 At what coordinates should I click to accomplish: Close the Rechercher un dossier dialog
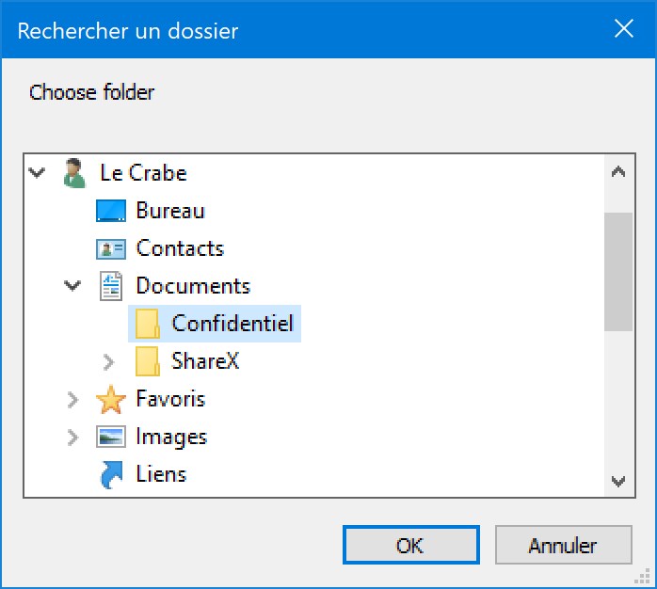click(624, 29)
